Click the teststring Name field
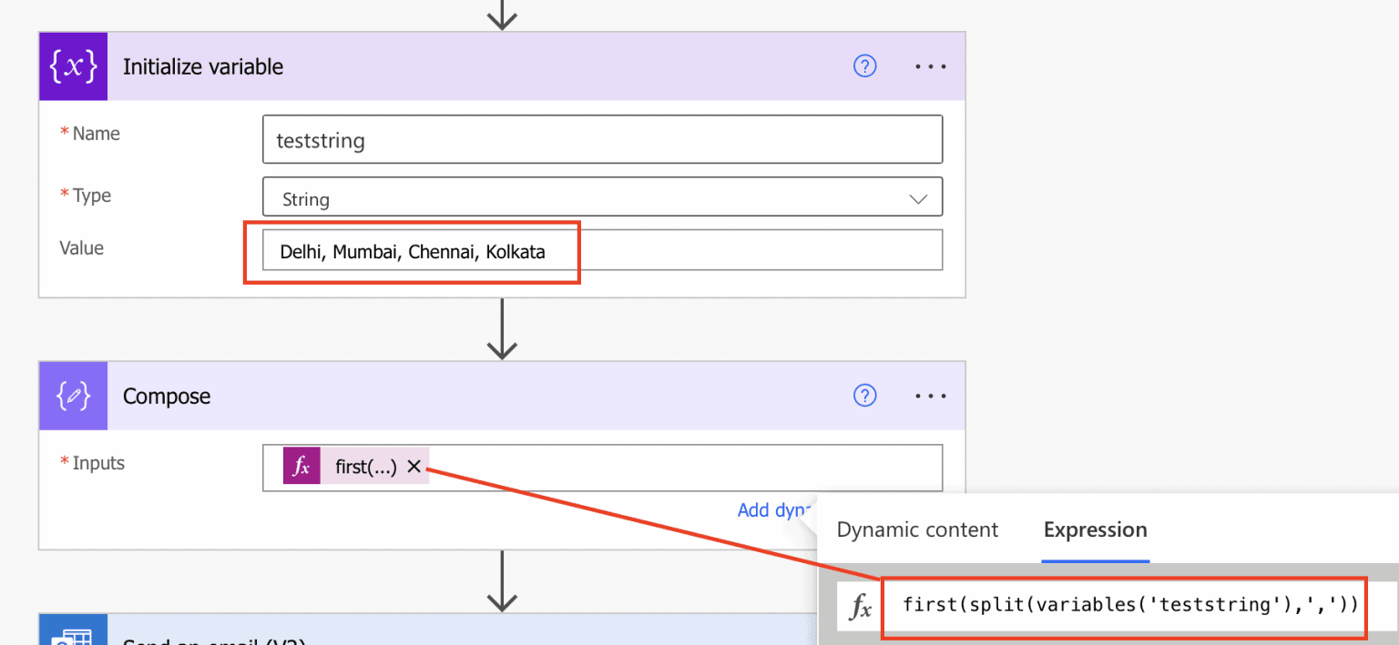 pos(601,139)
